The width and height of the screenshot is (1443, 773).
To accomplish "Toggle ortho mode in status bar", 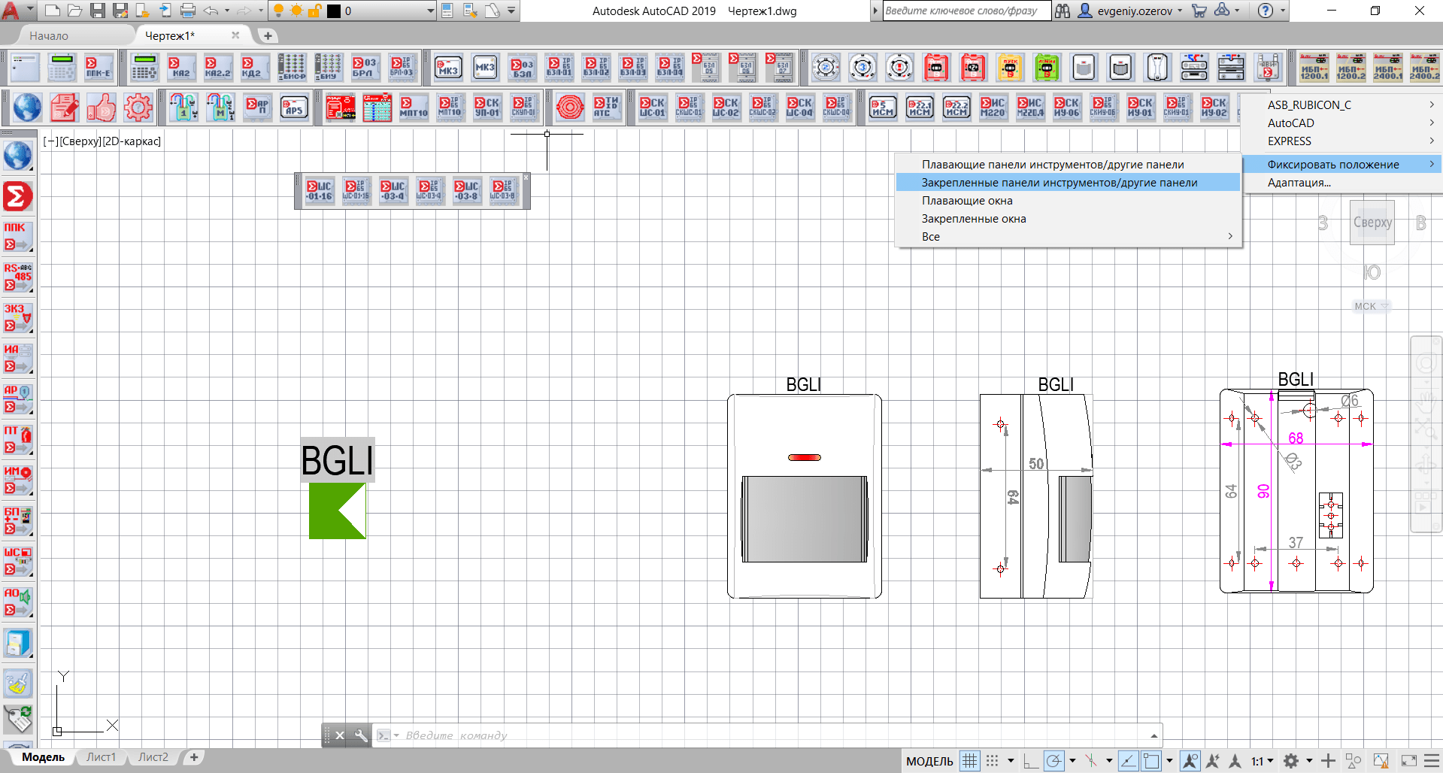I will coord(1031,761).
